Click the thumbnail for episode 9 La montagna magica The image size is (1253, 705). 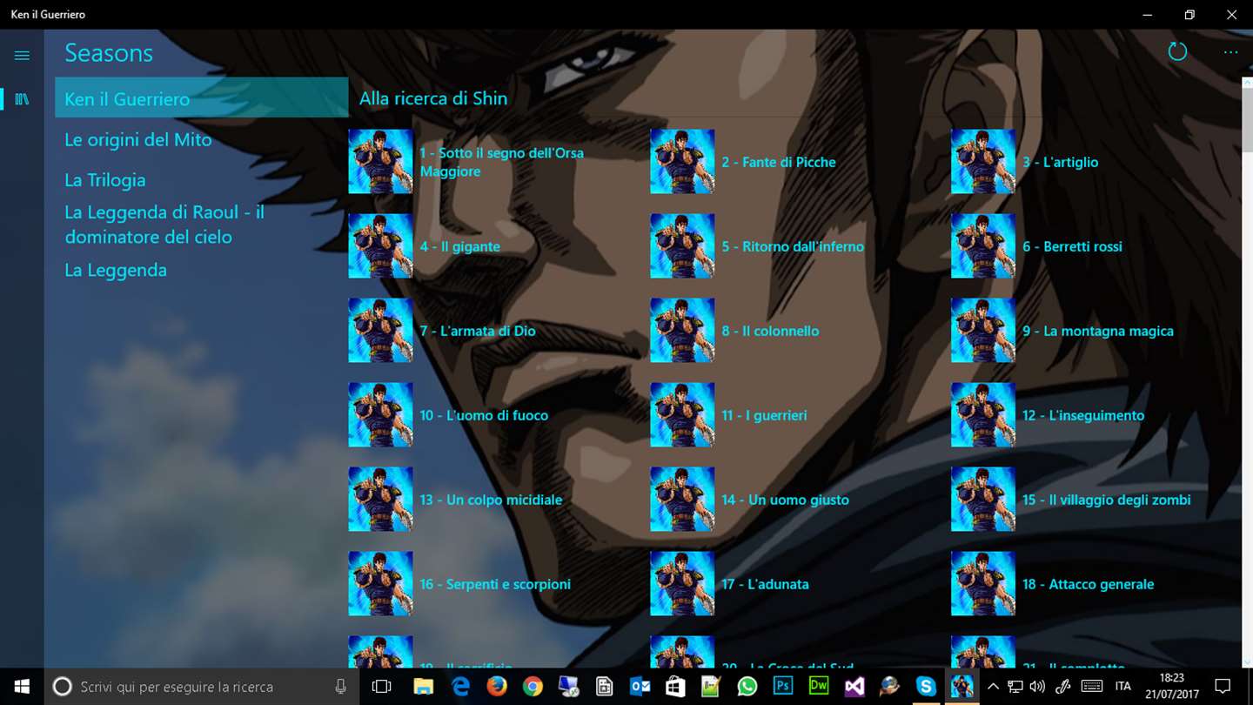pyautogui.click(x=983, y=331)
